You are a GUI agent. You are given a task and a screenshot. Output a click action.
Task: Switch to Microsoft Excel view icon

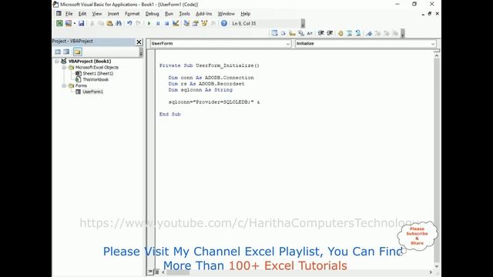click(59, 23)
